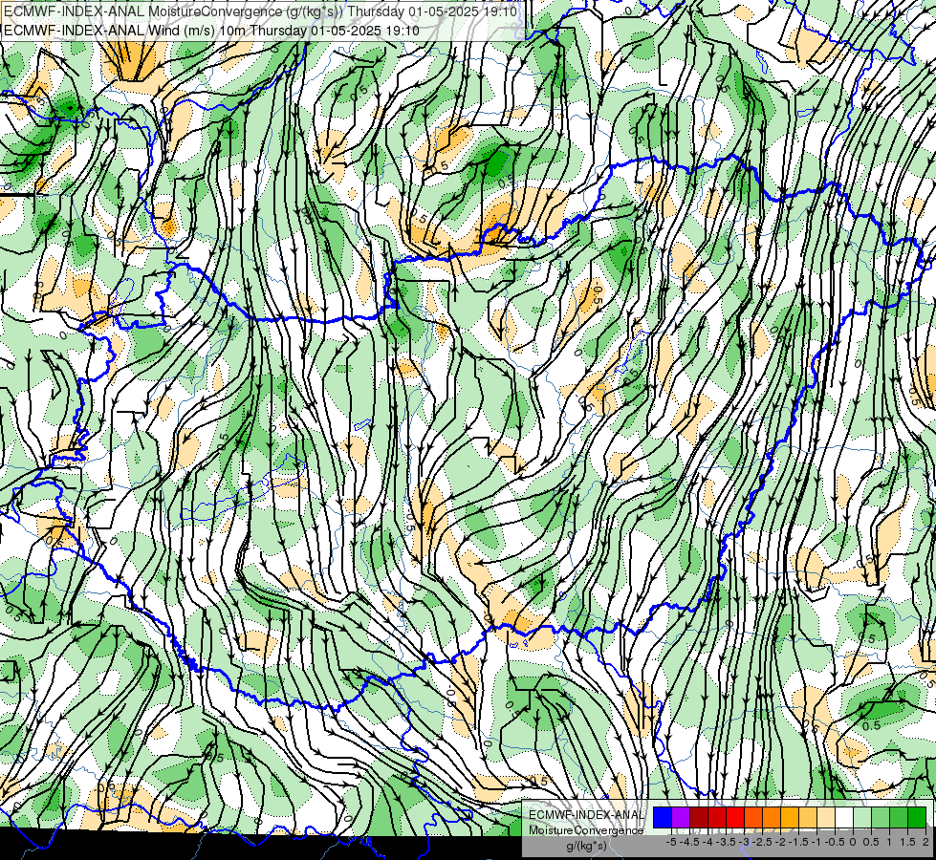Click the legend tick label '1.5'
Image resolution: width=936 pixels, height=860 pixels.
906,842
